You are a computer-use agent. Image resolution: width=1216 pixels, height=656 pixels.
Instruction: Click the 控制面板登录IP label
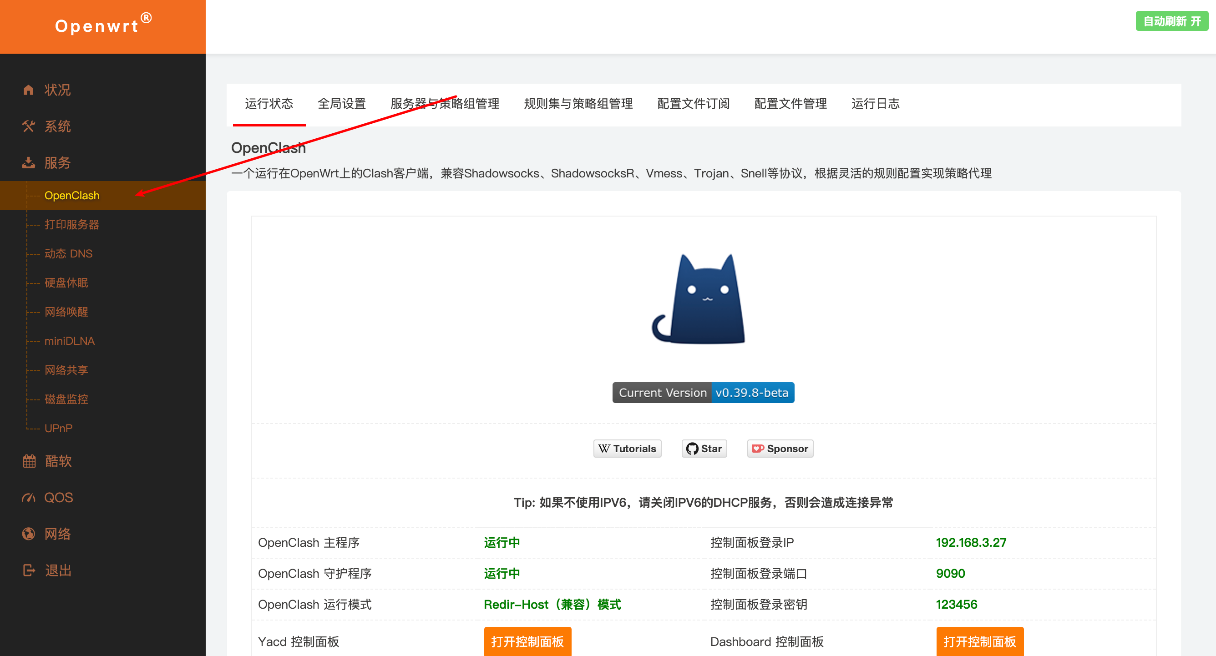click(x=752, y=543)
